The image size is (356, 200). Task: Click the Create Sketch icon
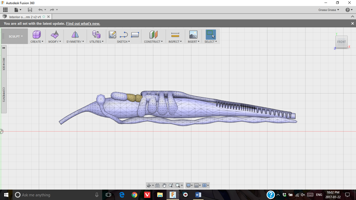point(113,35)
